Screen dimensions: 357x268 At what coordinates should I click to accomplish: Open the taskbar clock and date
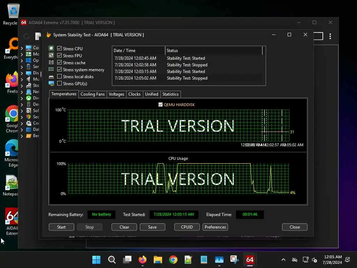pyautogui.click(x=332, y=260)
